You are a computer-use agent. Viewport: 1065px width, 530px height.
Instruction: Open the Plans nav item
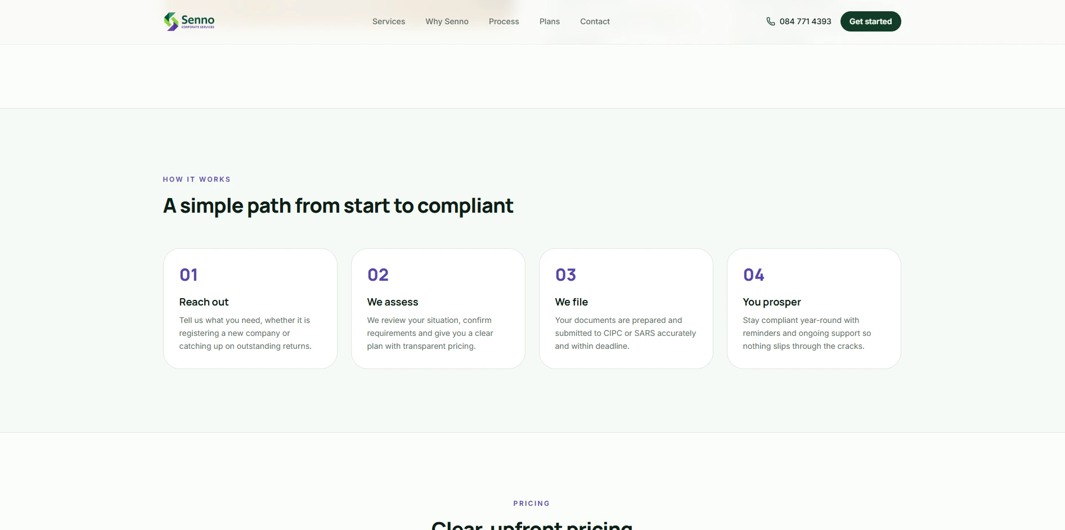(x=550, y=21)
